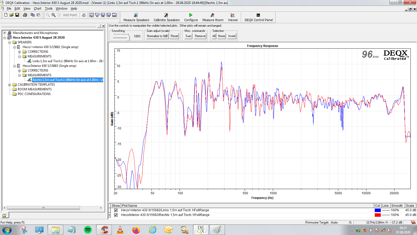Launch Spotify from the taskbar
The width and height of the screenshot is (417, 235).
click(88, 230)
